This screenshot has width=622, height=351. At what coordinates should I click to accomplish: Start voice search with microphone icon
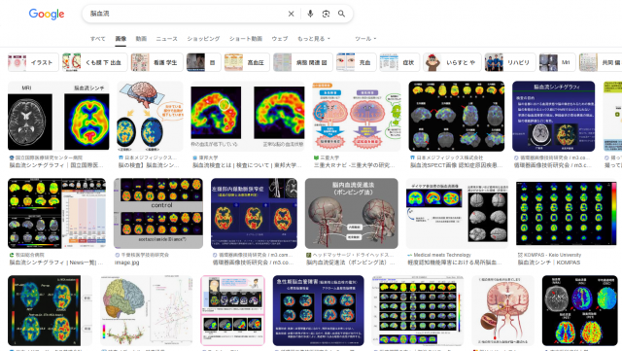(x=310, y=14)
